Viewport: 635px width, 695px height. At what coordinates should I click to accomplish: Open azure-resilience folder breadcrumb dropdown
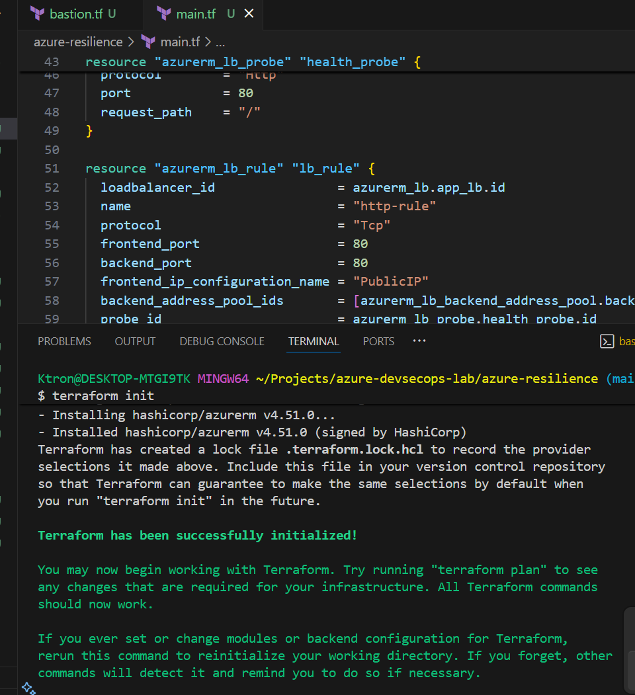point(78,42)
